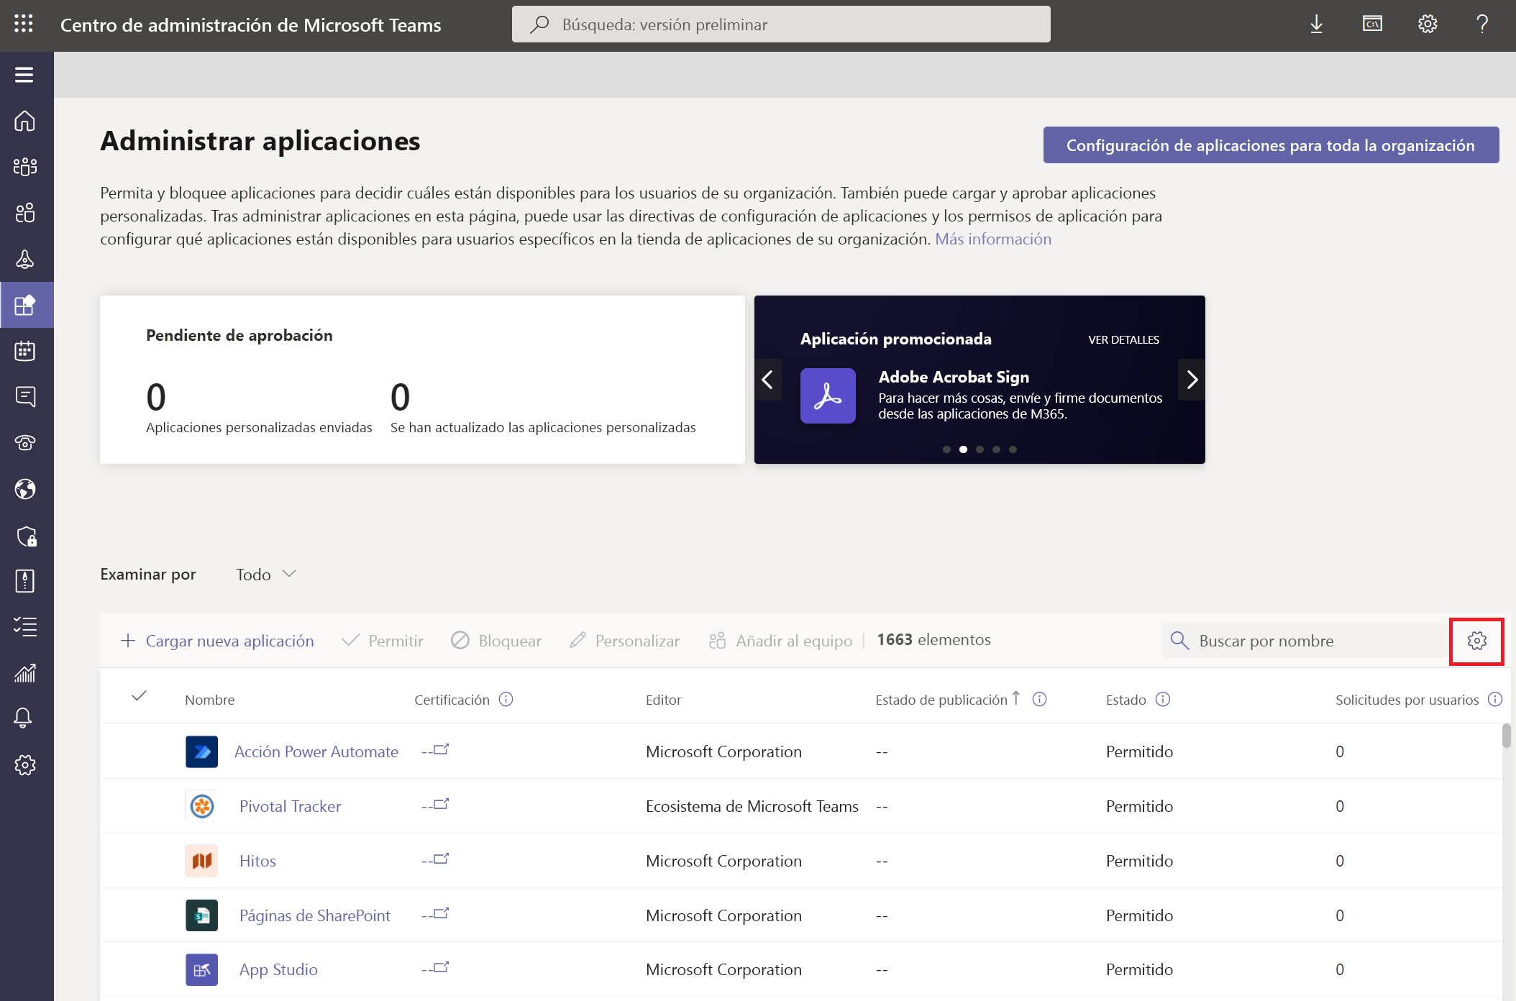Show info about Estado column
The width and height of the screenshot is (1516, 1001).
point(1163,699)
